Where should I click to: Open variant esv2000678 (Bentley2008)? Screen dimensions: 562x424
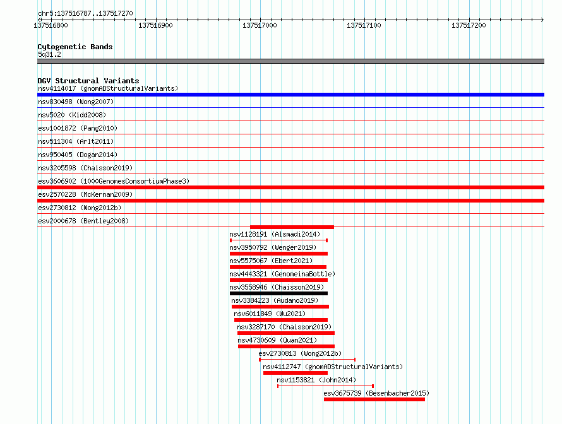pyautogui.click(x=83, y=221)
